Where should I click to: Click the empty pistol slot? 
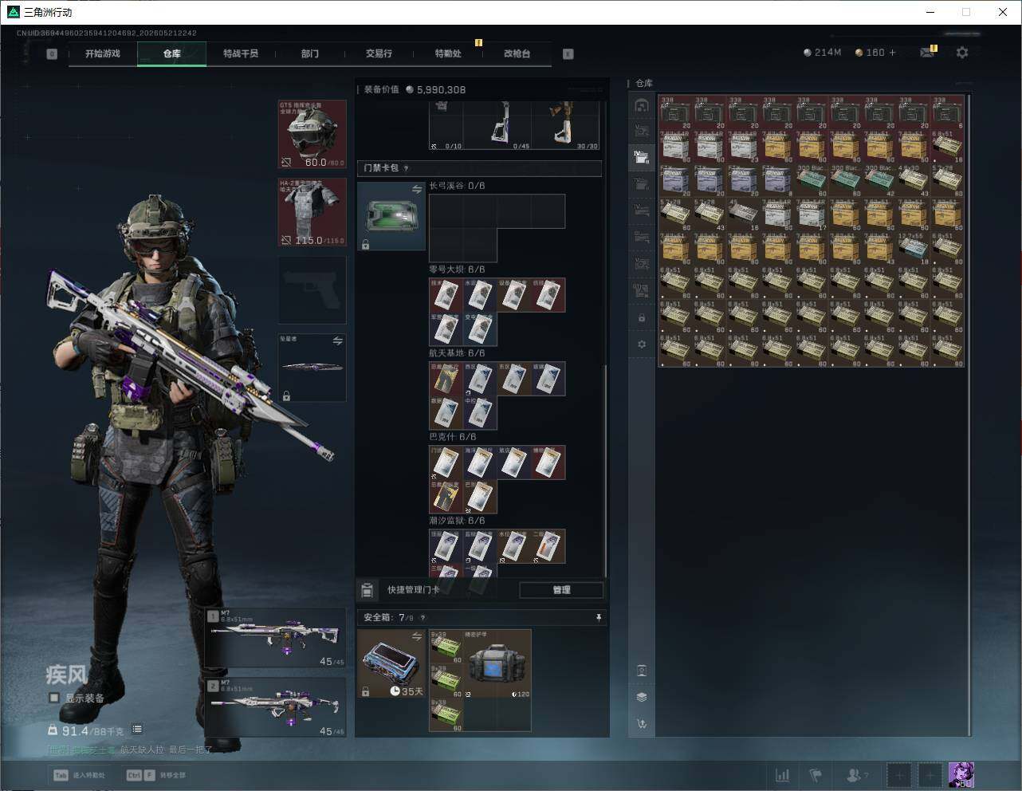(312, 290)
